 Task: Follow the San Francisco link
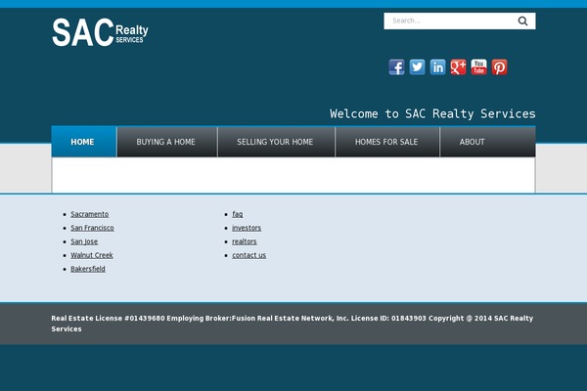coord(92,228)
